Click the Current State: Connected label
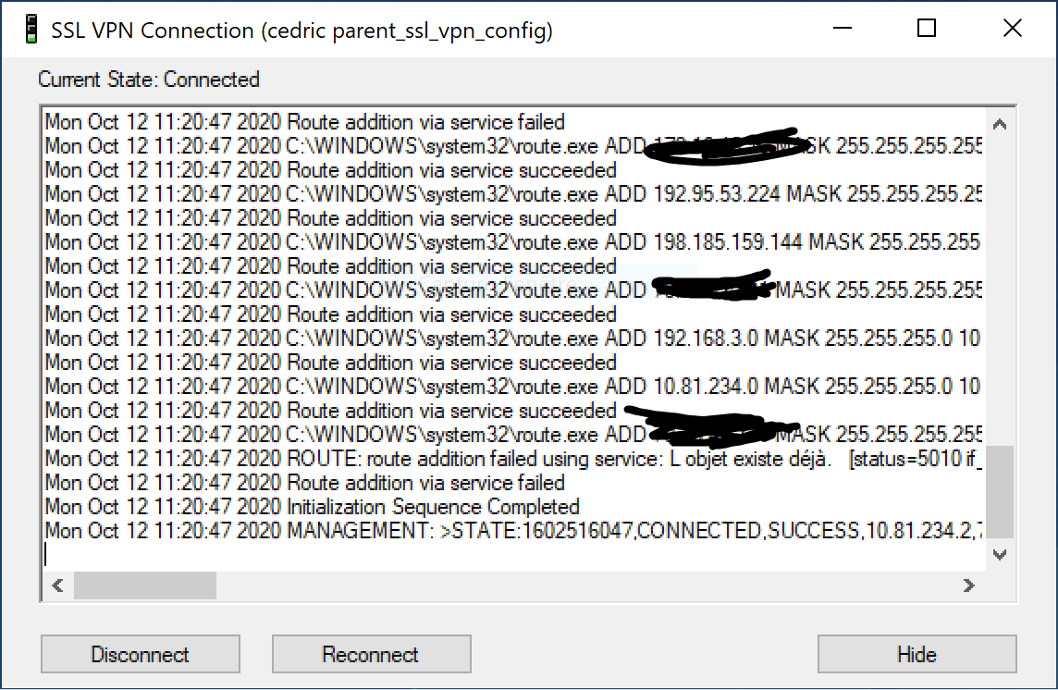Viewport: 1058px width, 690px height. tap(149, 80)
